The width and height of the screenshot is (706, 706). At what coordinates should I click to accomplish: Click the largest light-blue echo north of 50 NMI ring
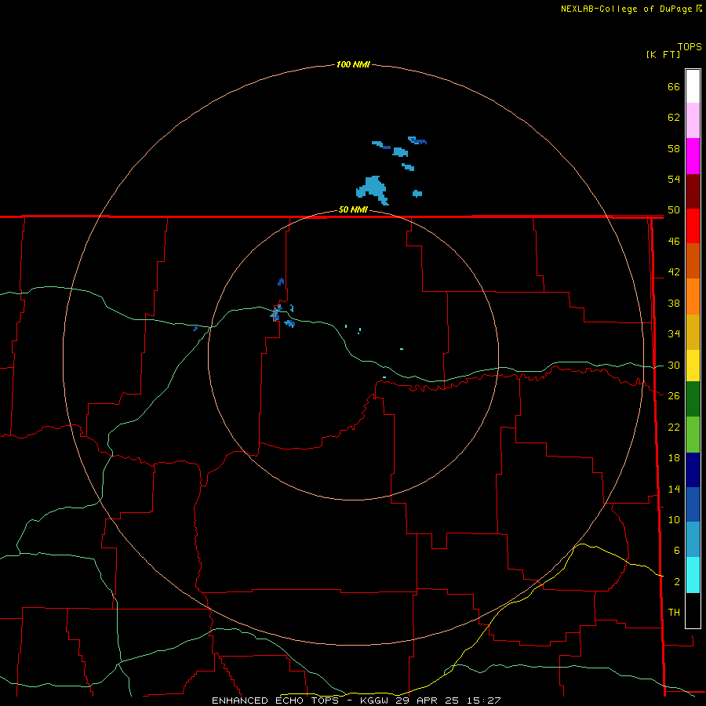(373, 188)
